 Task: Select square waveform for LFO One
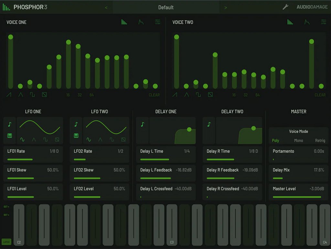click(x=45, y=140)
